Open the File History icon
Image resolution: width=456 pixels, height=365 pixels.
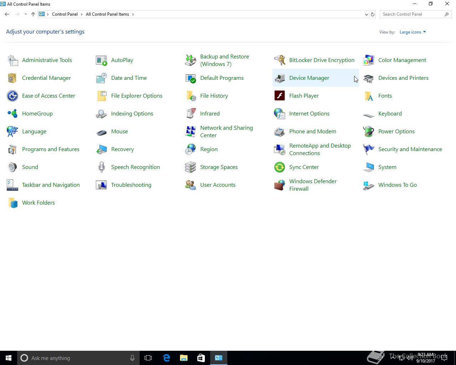point(191,96)
